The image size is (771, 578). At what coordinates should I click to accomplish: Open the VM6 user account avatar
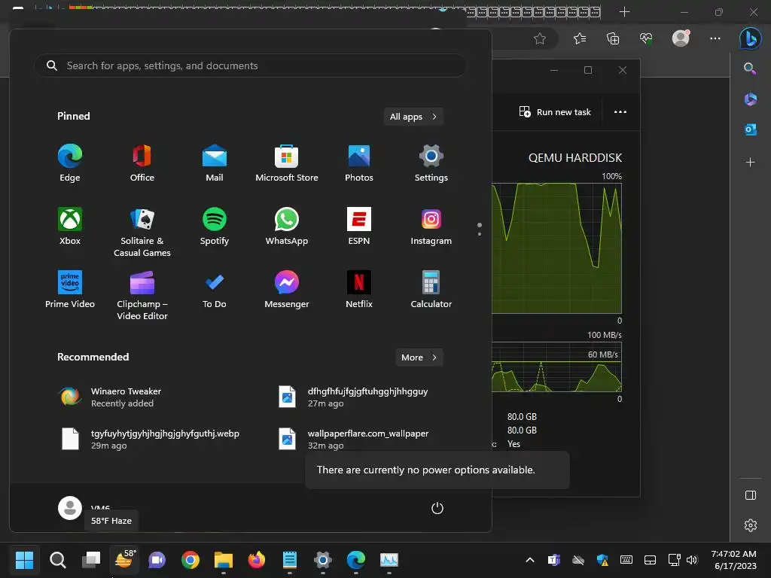click(70, 508)
